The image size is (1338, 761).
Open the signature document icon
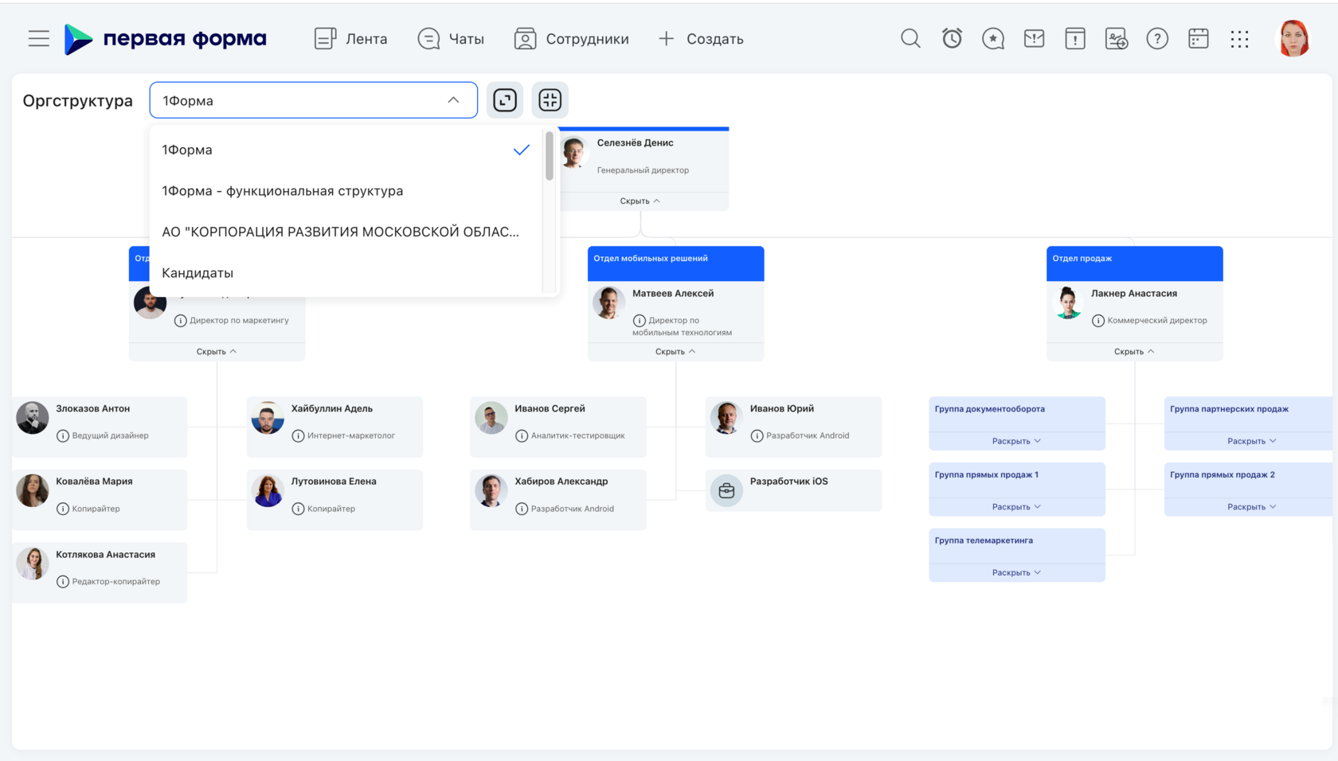coord(1116,38)
